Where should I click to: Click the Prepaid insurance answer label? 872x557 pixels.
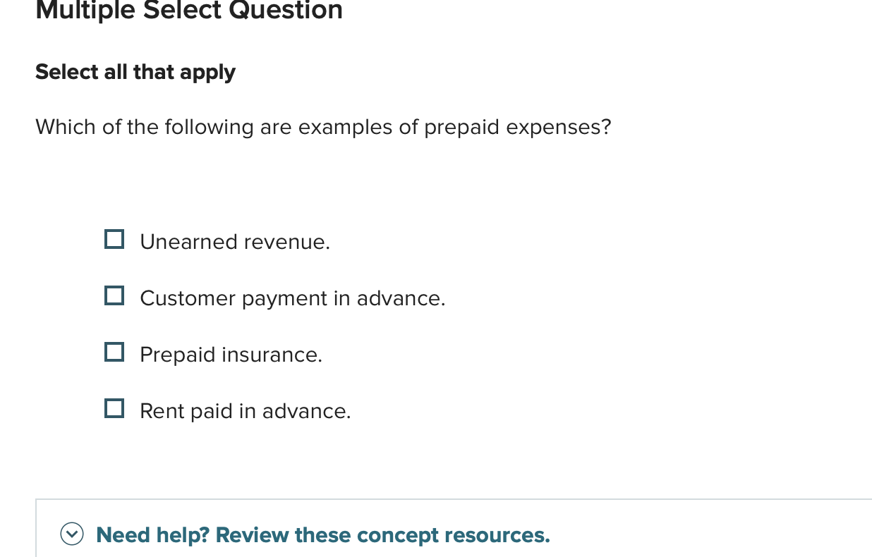click(231, 355)
